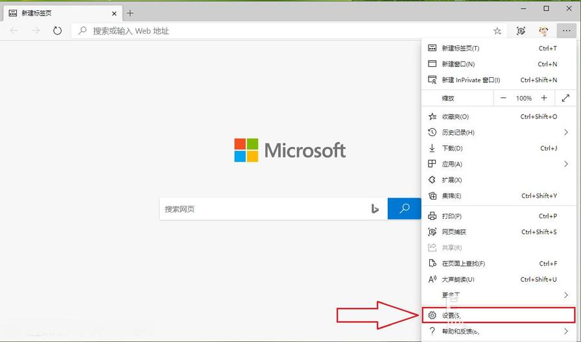The width and height of the screenshot is (581, 342).
Task: Click the read aloud A icon
Action: tap(432, 279)
